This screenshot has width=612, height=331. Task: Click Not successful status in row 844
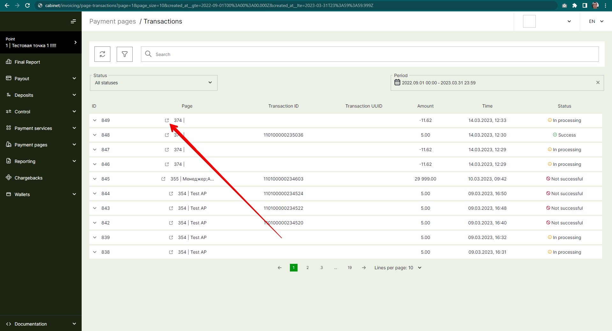point(564,194)
